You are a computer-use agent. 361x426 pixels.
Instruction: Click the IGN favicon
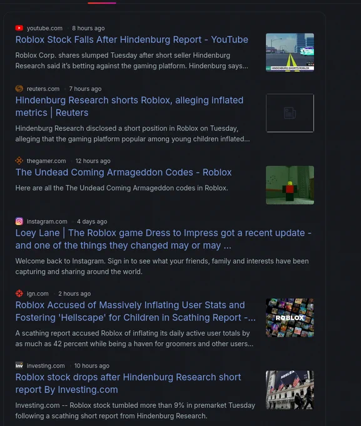point(19,293)
